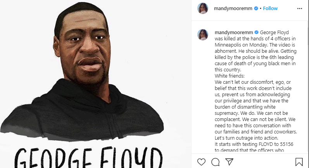Open comments using the speech bubble icon
The width and height of the screenshot is (309, 168).
[x=215, y=162]
